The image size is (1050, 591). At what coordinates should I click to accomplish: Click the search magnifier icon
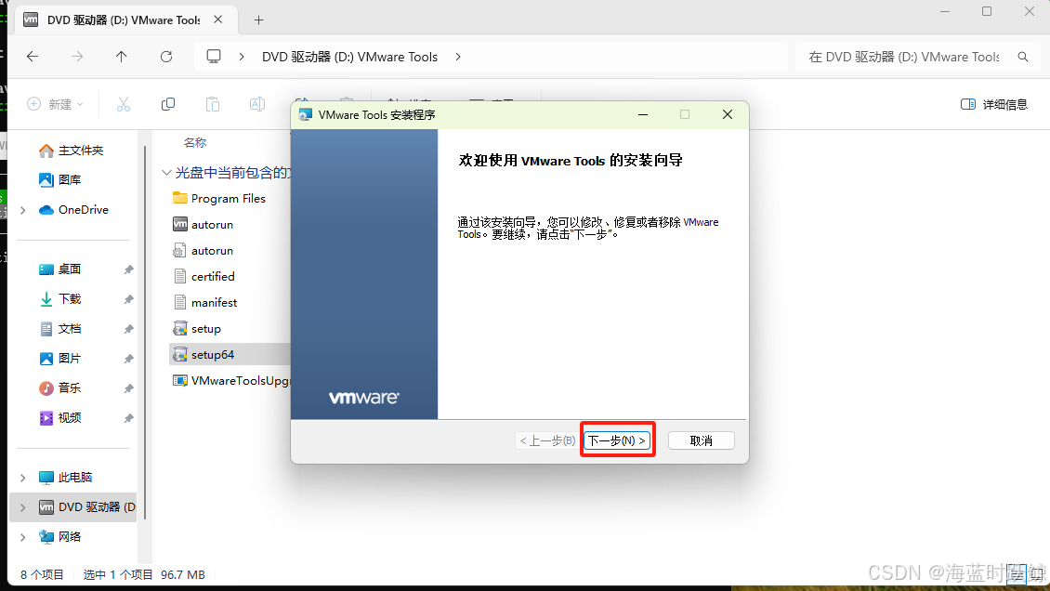point(1022,57)
